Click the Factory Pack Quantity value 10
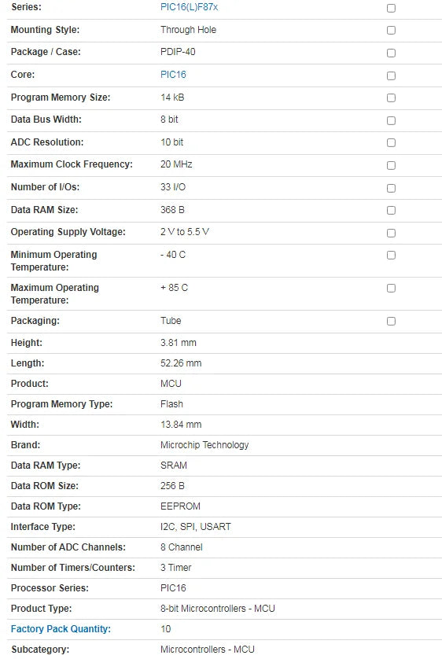The width and height of the screenshot is (442, 659). click(165, 629)
